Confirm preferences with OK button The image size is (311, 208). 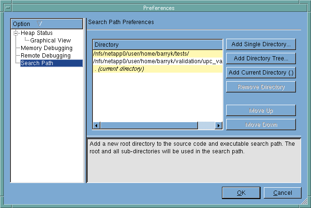(241, 193)
